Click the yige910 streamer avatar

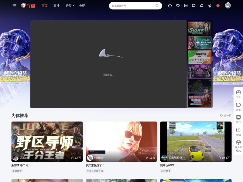(90, 158)
